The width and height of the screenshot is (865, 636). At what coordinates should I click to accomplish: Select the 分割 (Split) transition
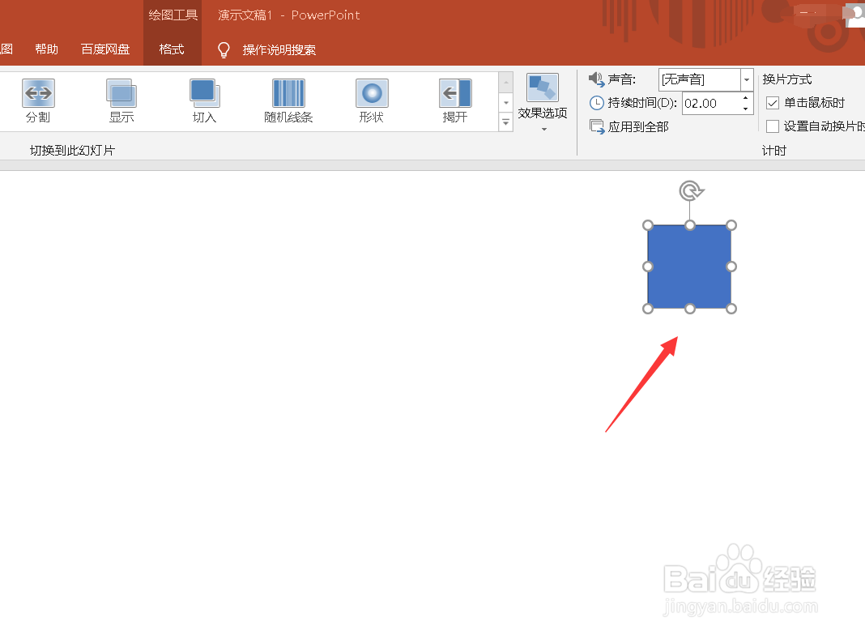tap(38, 101)
